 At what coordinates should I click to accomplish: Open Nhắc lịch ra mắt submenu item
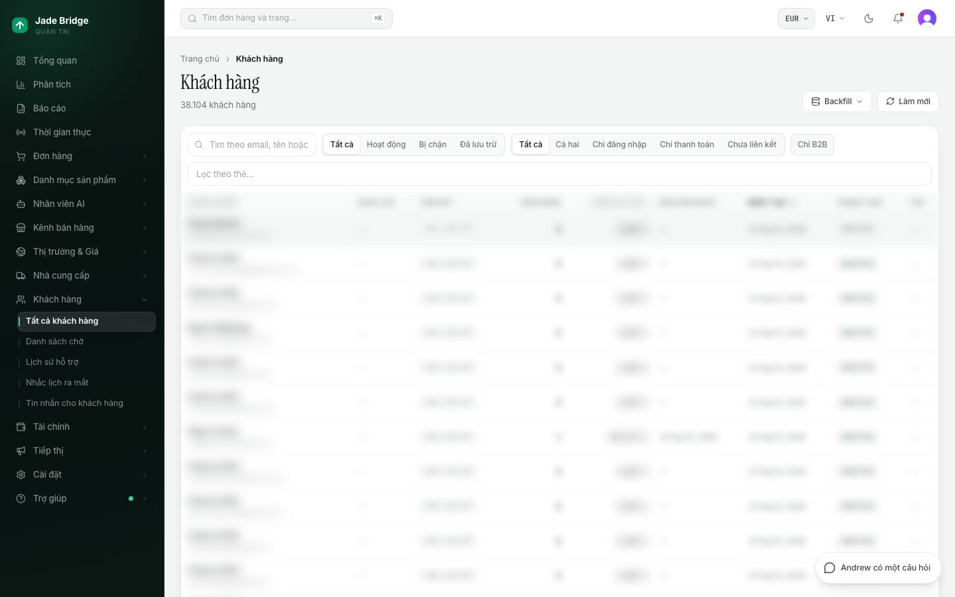point(86,383)
